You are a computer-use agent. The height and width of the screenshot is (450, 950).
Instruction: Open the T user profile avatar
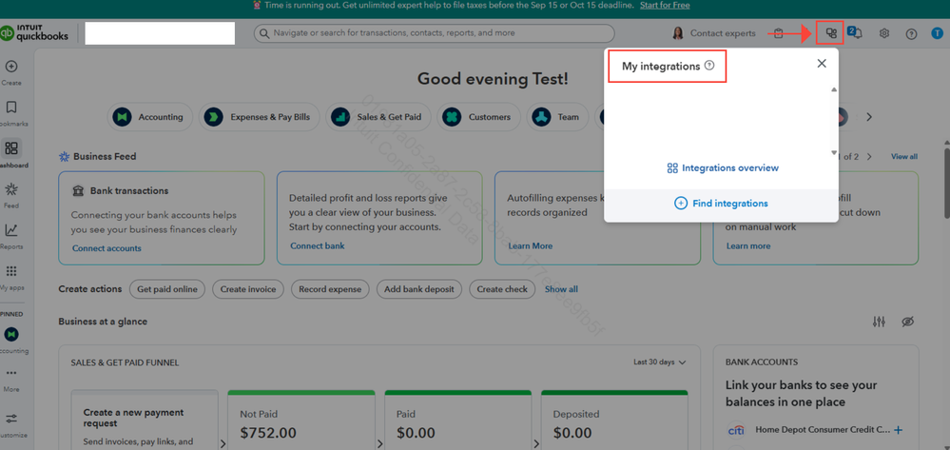937,34
